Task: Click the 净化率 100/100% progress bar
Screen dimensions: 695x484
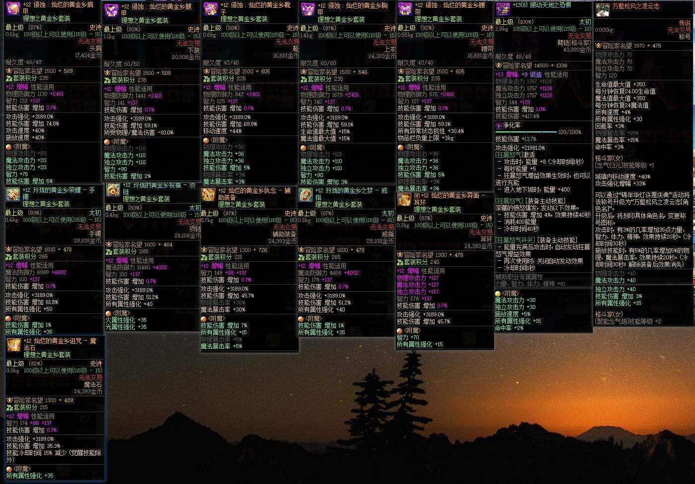Action: [526, 132]
